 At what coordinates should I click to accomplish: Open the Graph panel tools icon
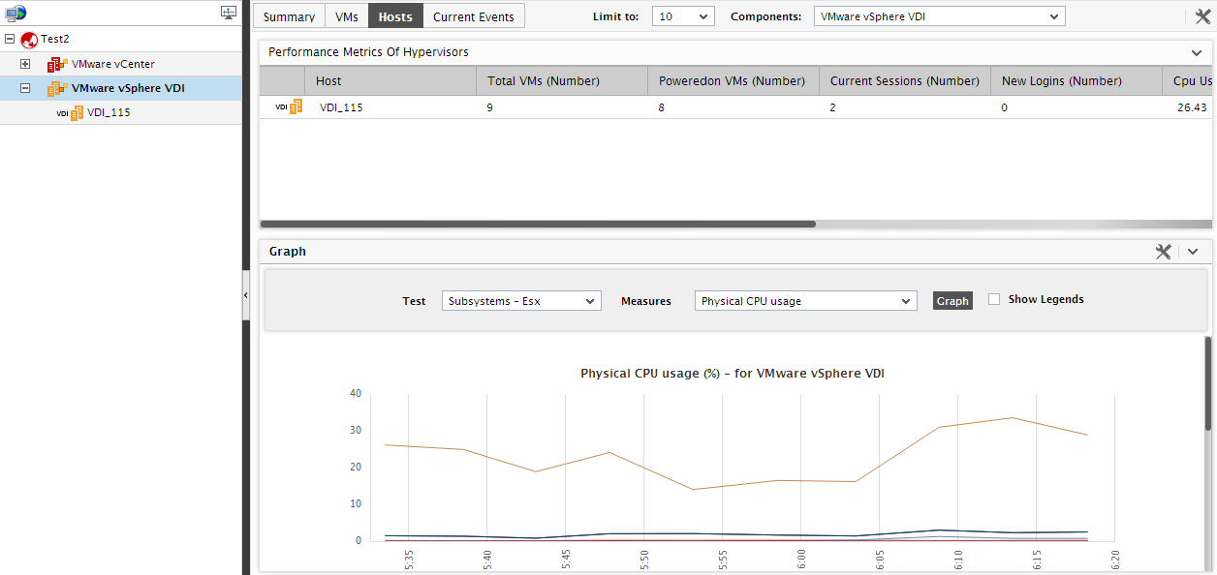click(x=1164, y=251)
